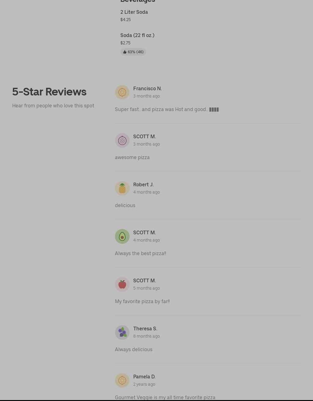Click 'Gourmet Veggie is my all time favorite' review

point(165,397)
